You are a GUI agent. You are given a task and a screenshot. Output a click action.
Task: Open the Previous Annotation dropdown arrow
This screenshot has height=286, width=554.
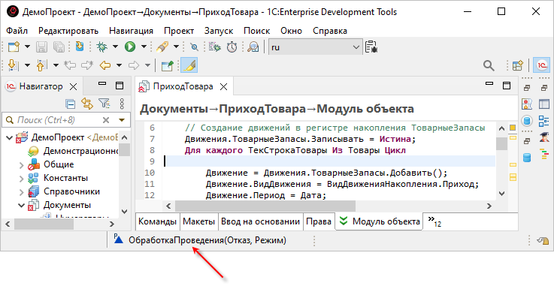pyautogui.click(x=56, y=65)
